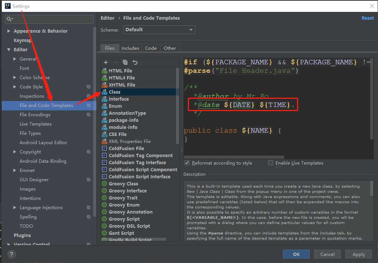
Task: Expand the Language Injections node
Action: point(15,208)
